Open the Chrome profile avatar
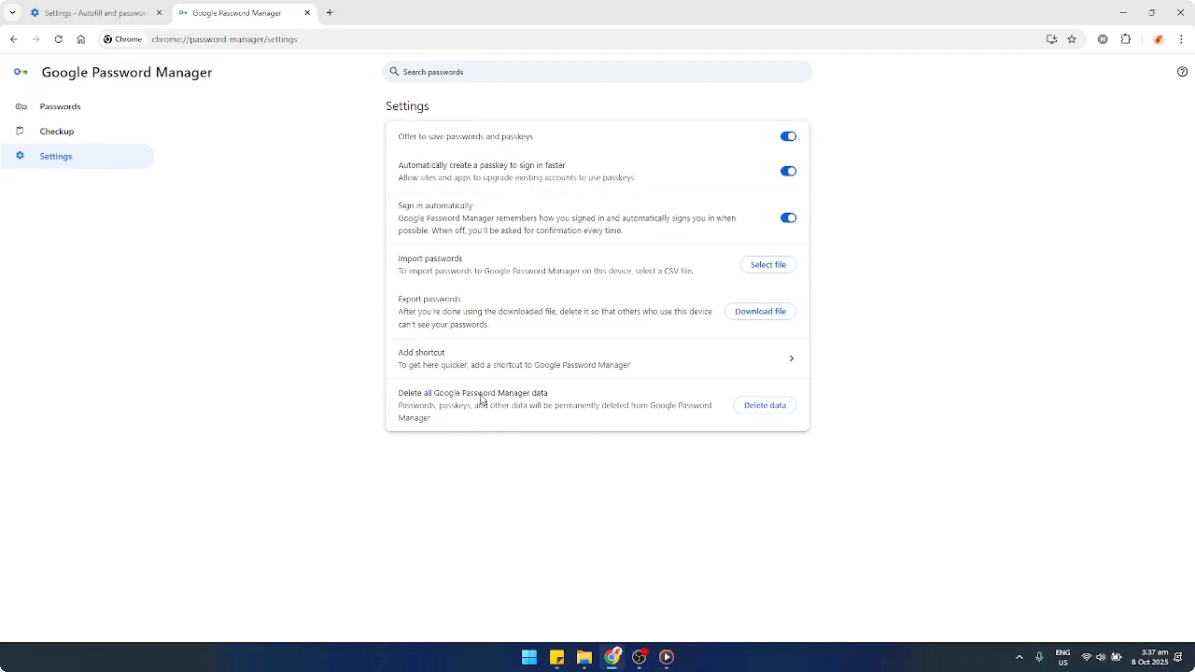Viewport: 1195px width, 672px height. tap(1158, 39)
